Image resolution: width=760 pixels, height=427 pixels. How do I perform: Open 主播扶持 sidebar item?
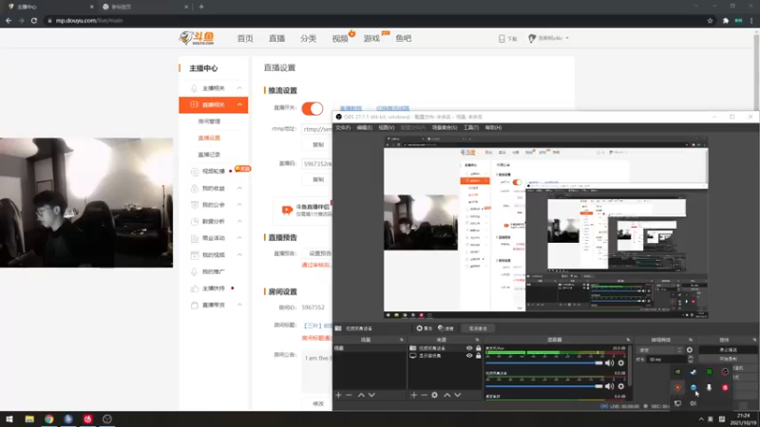coord(213,288)
